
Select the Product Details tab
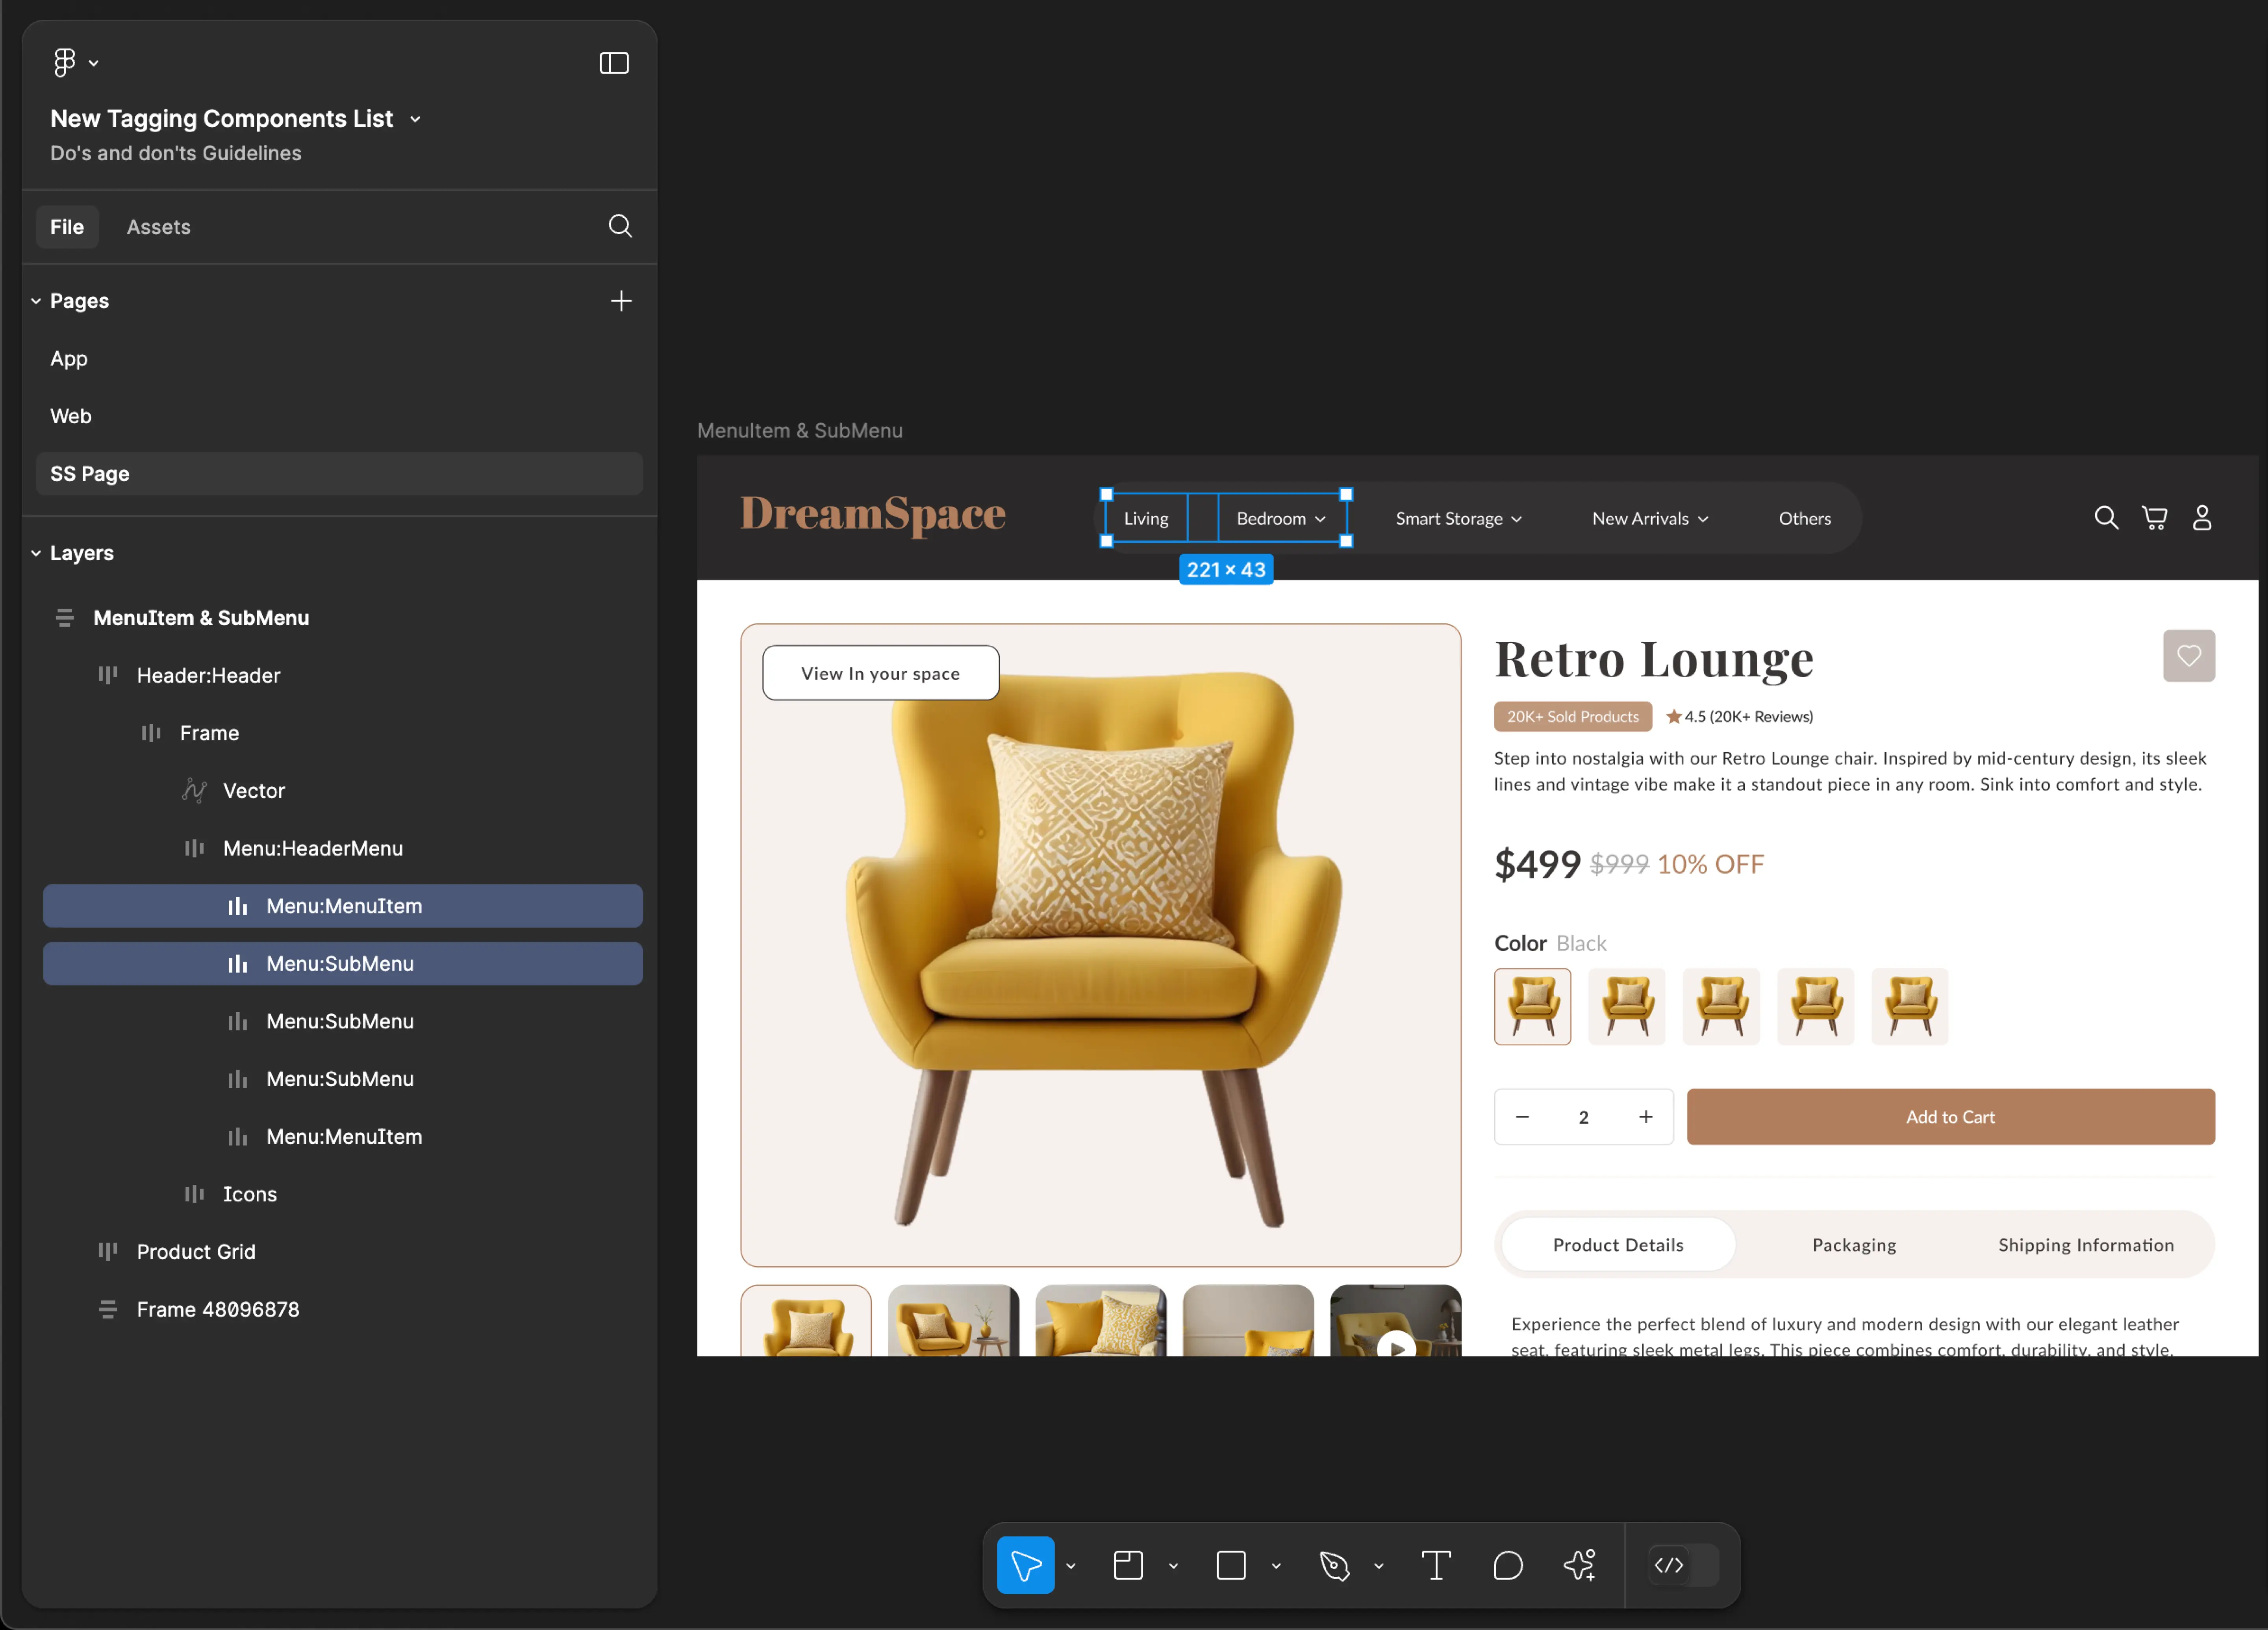[1618, 1244]
